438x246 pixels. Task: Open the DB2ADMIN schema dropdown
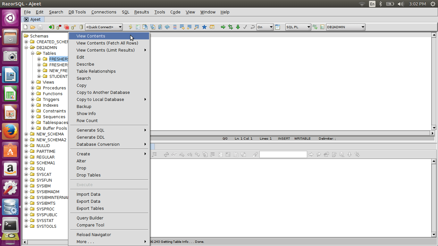(x=346, y=27)
